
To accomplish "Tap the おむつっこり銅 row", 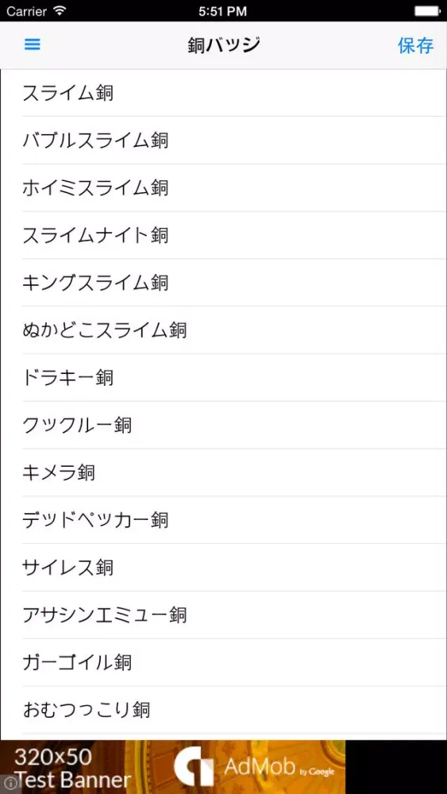I will 223,709.
